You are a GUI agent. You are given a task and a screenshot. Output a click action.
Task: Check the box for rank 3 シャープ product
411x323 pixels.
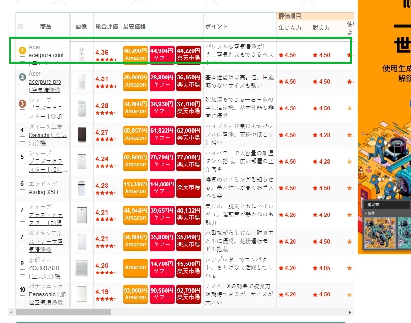click(x=22, y=112)
